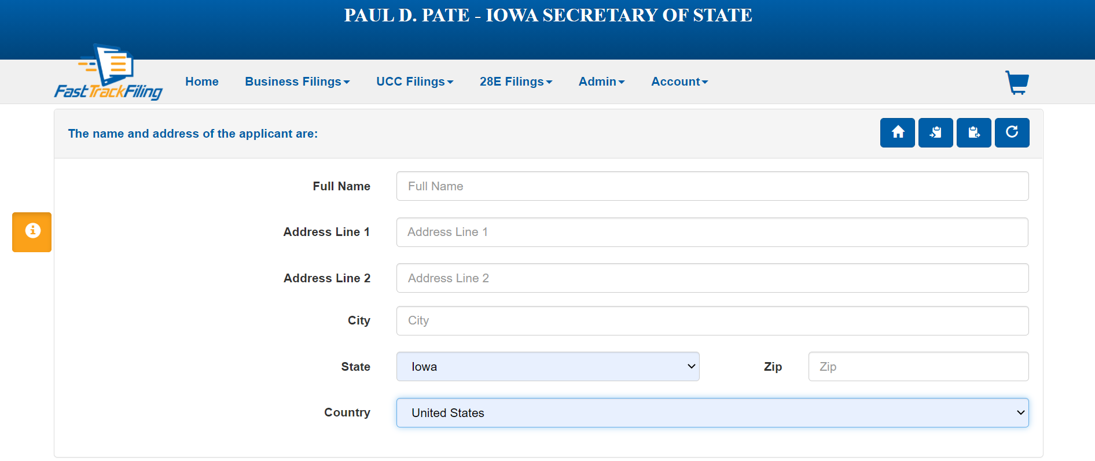
Task: Expand the UCC Filings menu
Action: point(414,82)
